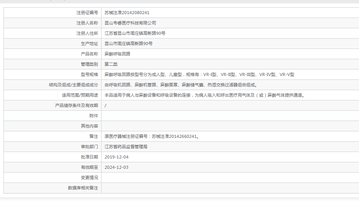
Task: Select the 附件 row label
Action: coord(93,116)
